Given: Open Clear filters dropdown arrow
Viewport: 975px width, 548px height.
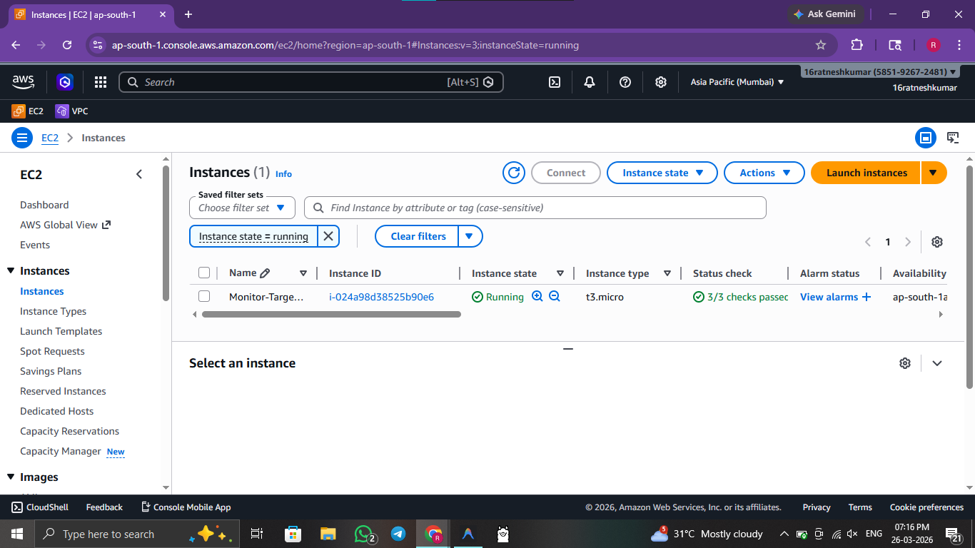Looking at the screenshot, I should coord(470,236).
